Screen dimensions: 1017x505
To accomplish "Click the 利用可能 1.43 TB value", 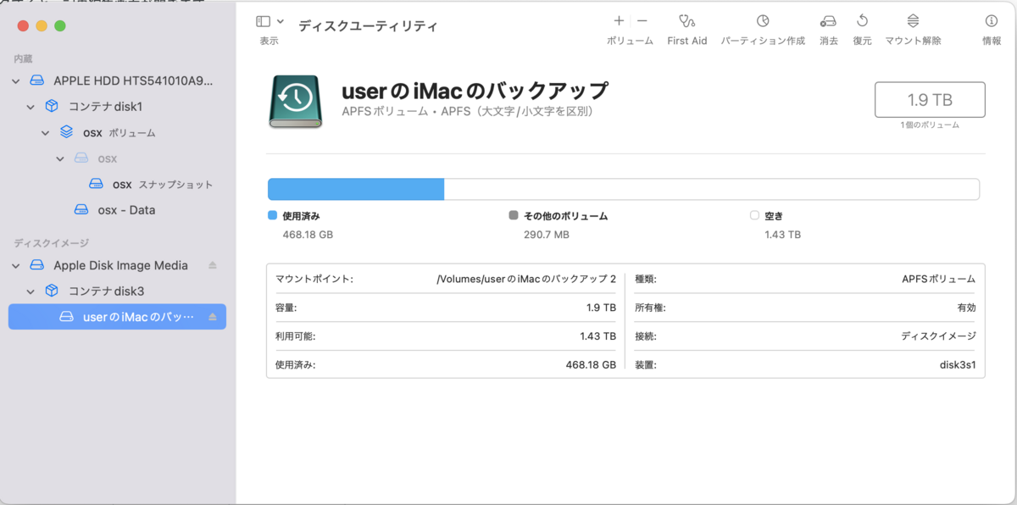I will (x=597, y=336).
